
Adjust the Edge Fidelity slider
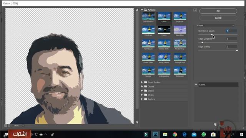point(237,50)
